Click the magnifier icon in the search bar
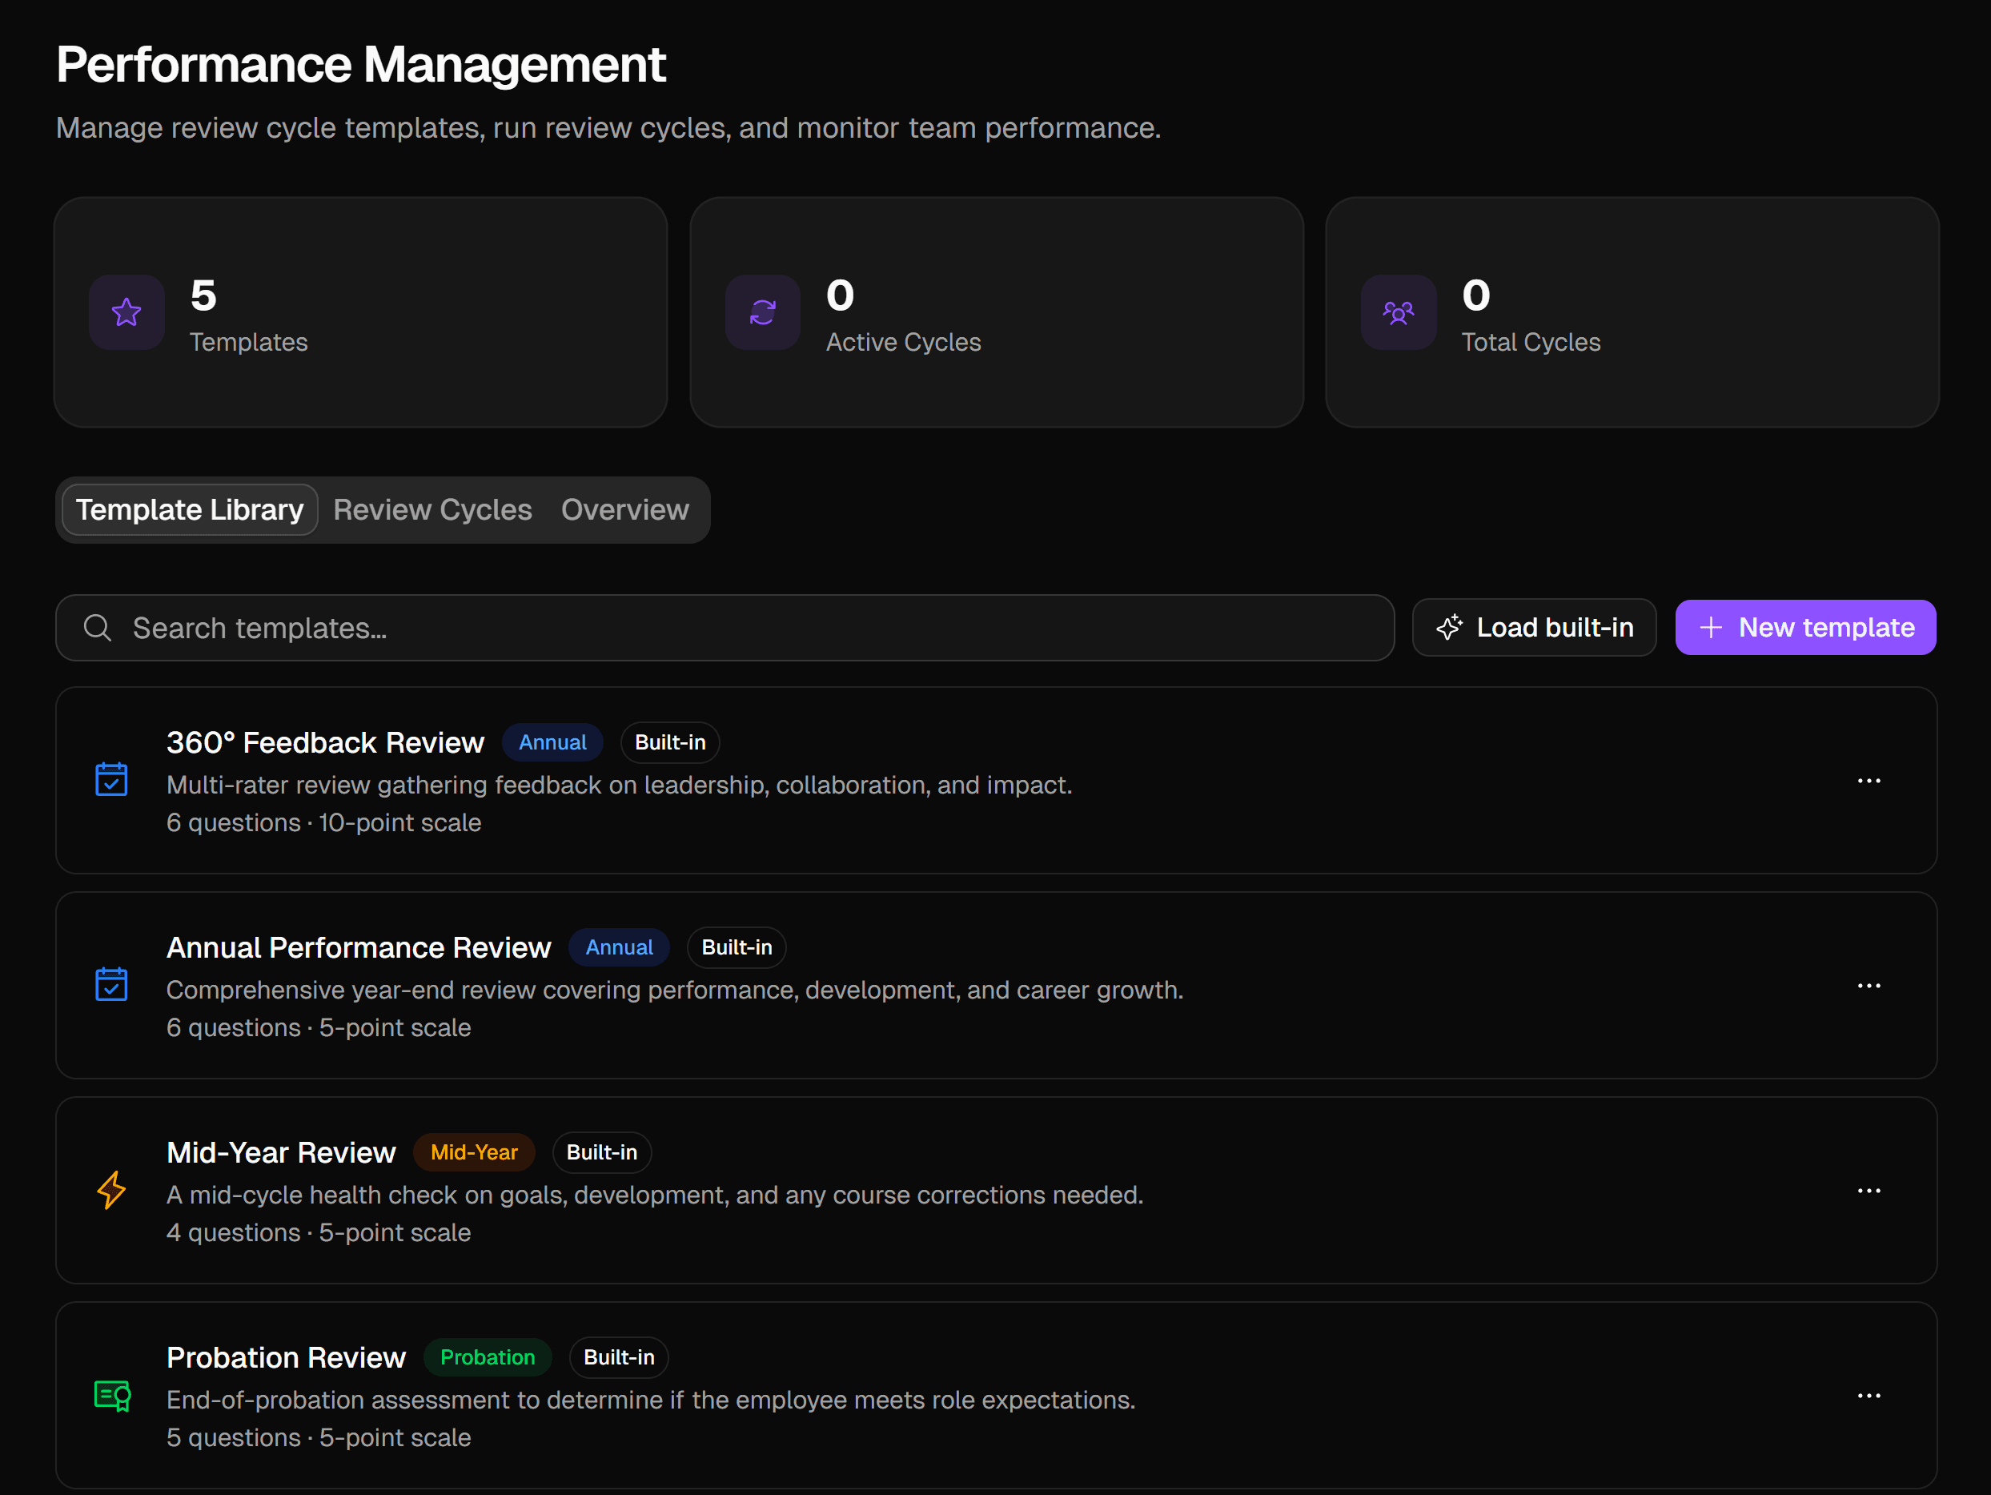This screenshot has height=1495, width=1991. [97, 627]
